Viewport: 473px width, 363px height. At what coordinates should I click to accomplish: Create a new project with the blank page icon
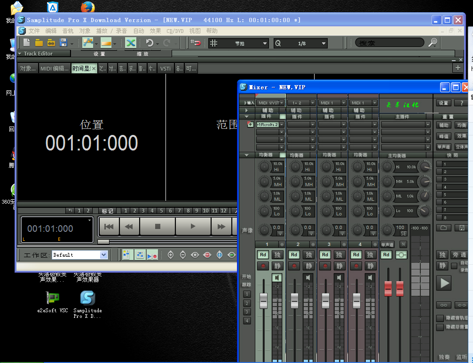(x=26, y=43)
